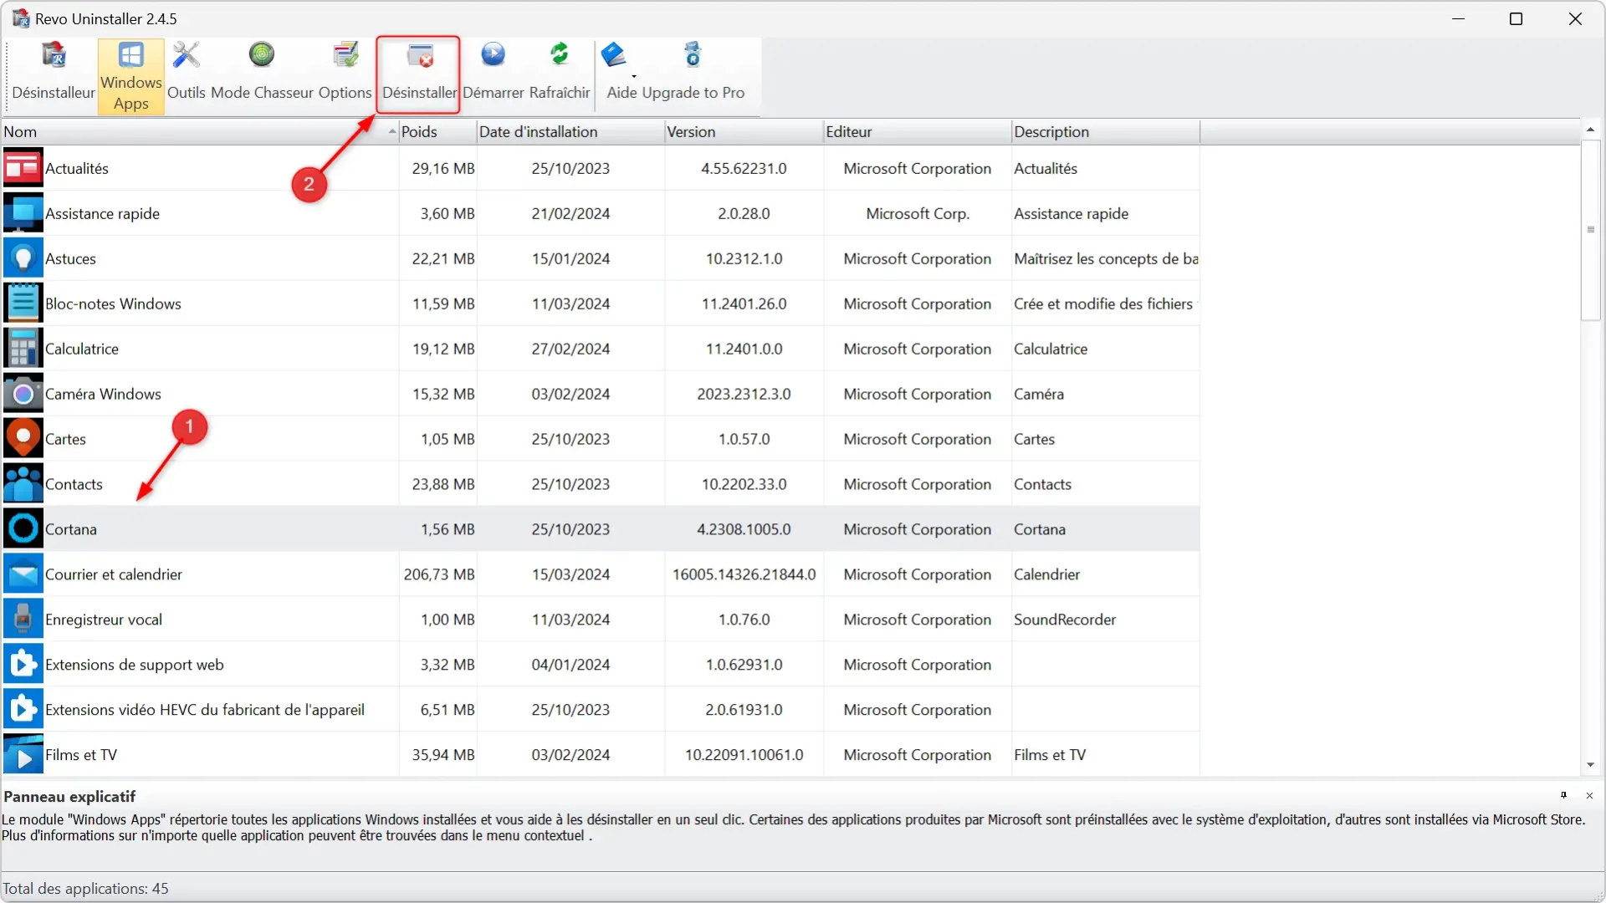Select the Assistance rapide app icon
The image size is (1606, 903).
coord(23,213)
